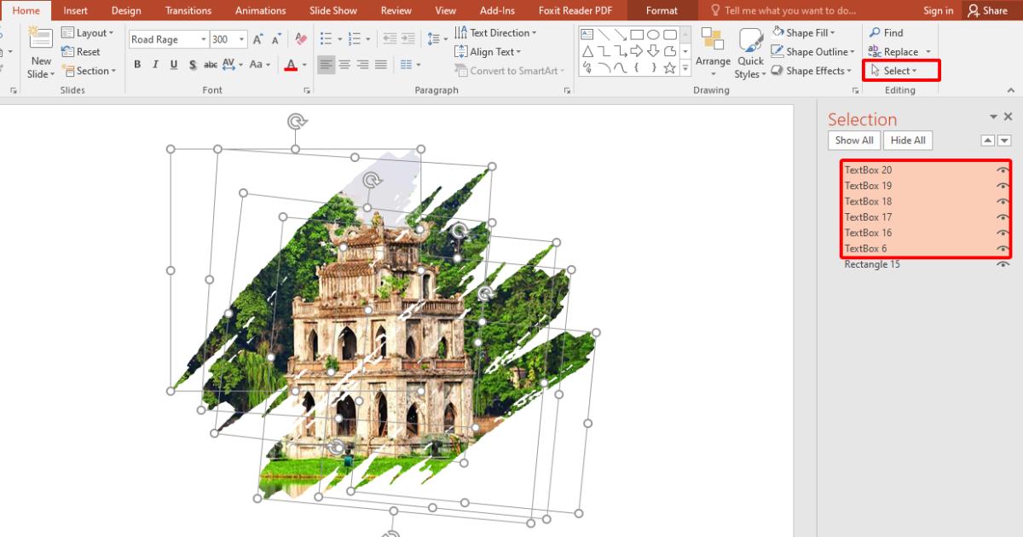Click the Shape Fill bucket icon
The image size is (1023, 537).
[x=777, y=32]
